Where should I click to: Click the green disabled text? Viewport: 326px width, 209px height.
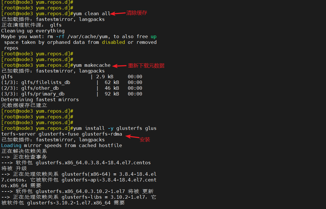coord(113,42)
